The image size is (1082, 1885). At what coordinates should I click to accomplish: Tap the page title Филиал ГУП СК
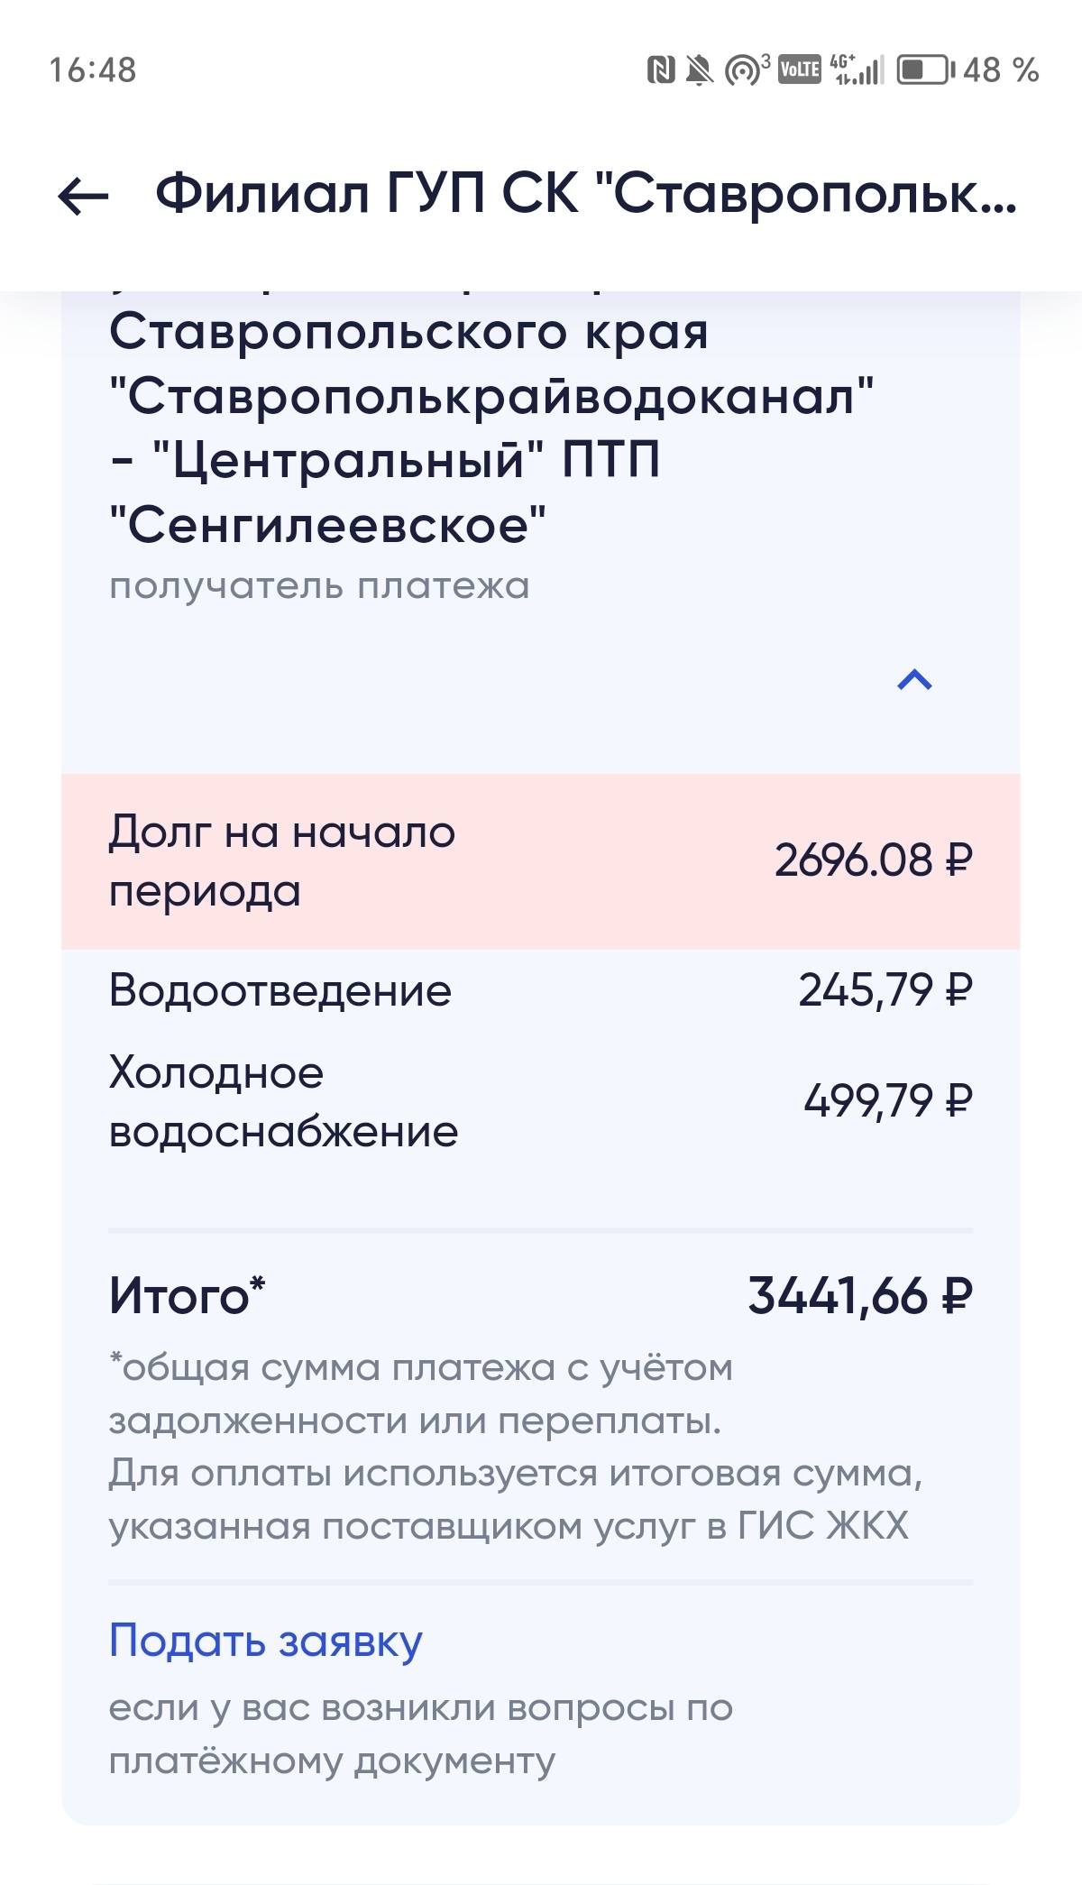[586, 194]
